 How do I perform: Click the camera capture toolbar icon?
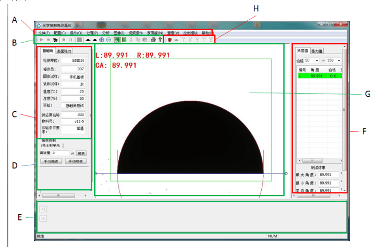tap(55, 40)
